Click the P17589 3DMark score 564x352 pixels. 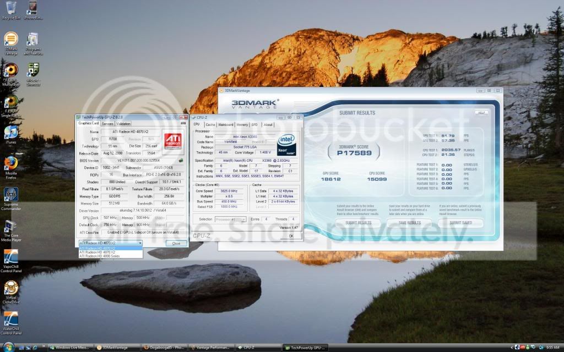click(354, 153)
